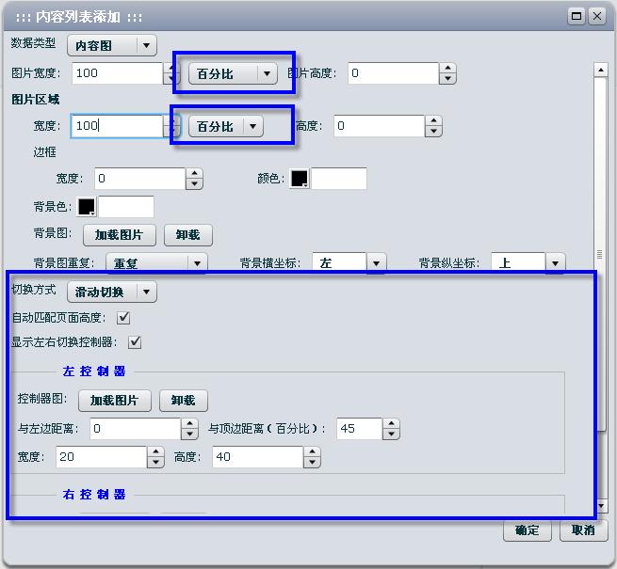Screen dimensions: 617x569
Task: Click the 图片高度 spinner arrows
Action: 447,73
